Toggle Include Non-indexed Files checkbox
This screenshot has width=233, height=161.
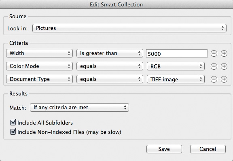13,131
